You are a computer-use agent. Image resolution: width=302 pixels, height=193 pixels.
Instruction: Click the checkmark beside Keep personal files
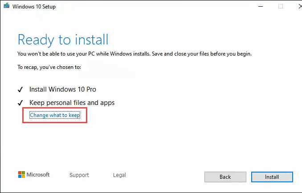point(20,103)
